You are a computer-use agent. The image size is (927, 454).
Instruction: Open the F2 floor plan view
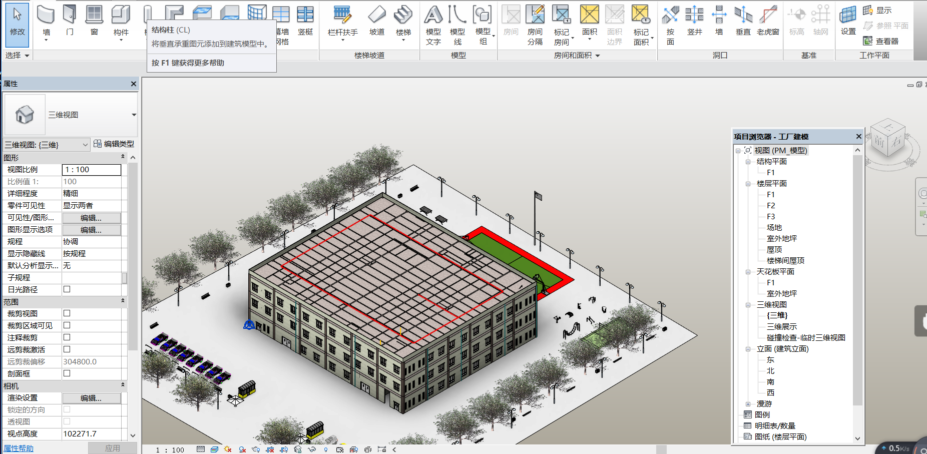tap(771, 206)
